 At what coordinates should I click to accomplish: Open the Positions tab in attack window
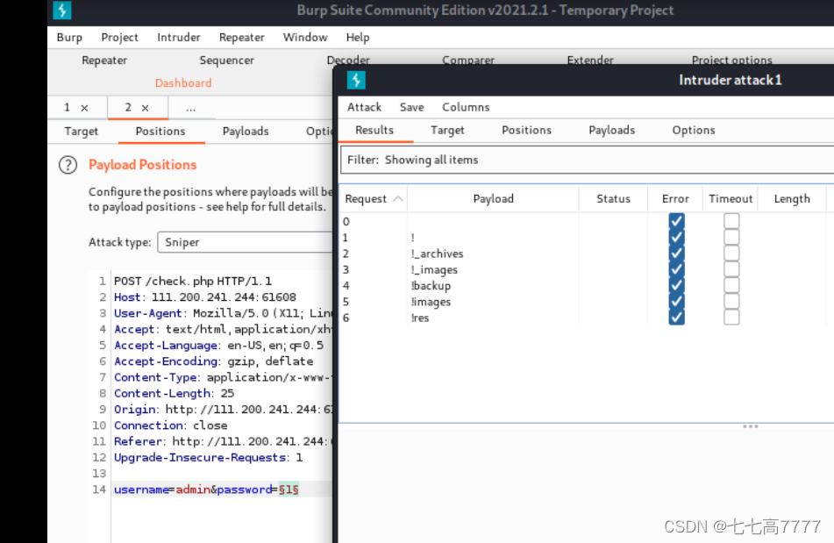tap(526, 131)
